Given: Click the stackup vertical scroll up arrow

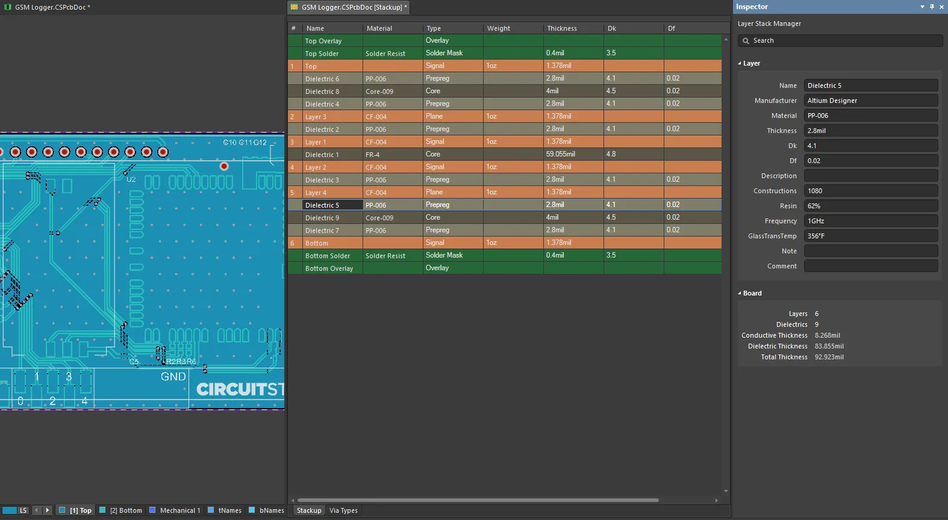Looking at the screenshot, I should click(x=726, y=39).
